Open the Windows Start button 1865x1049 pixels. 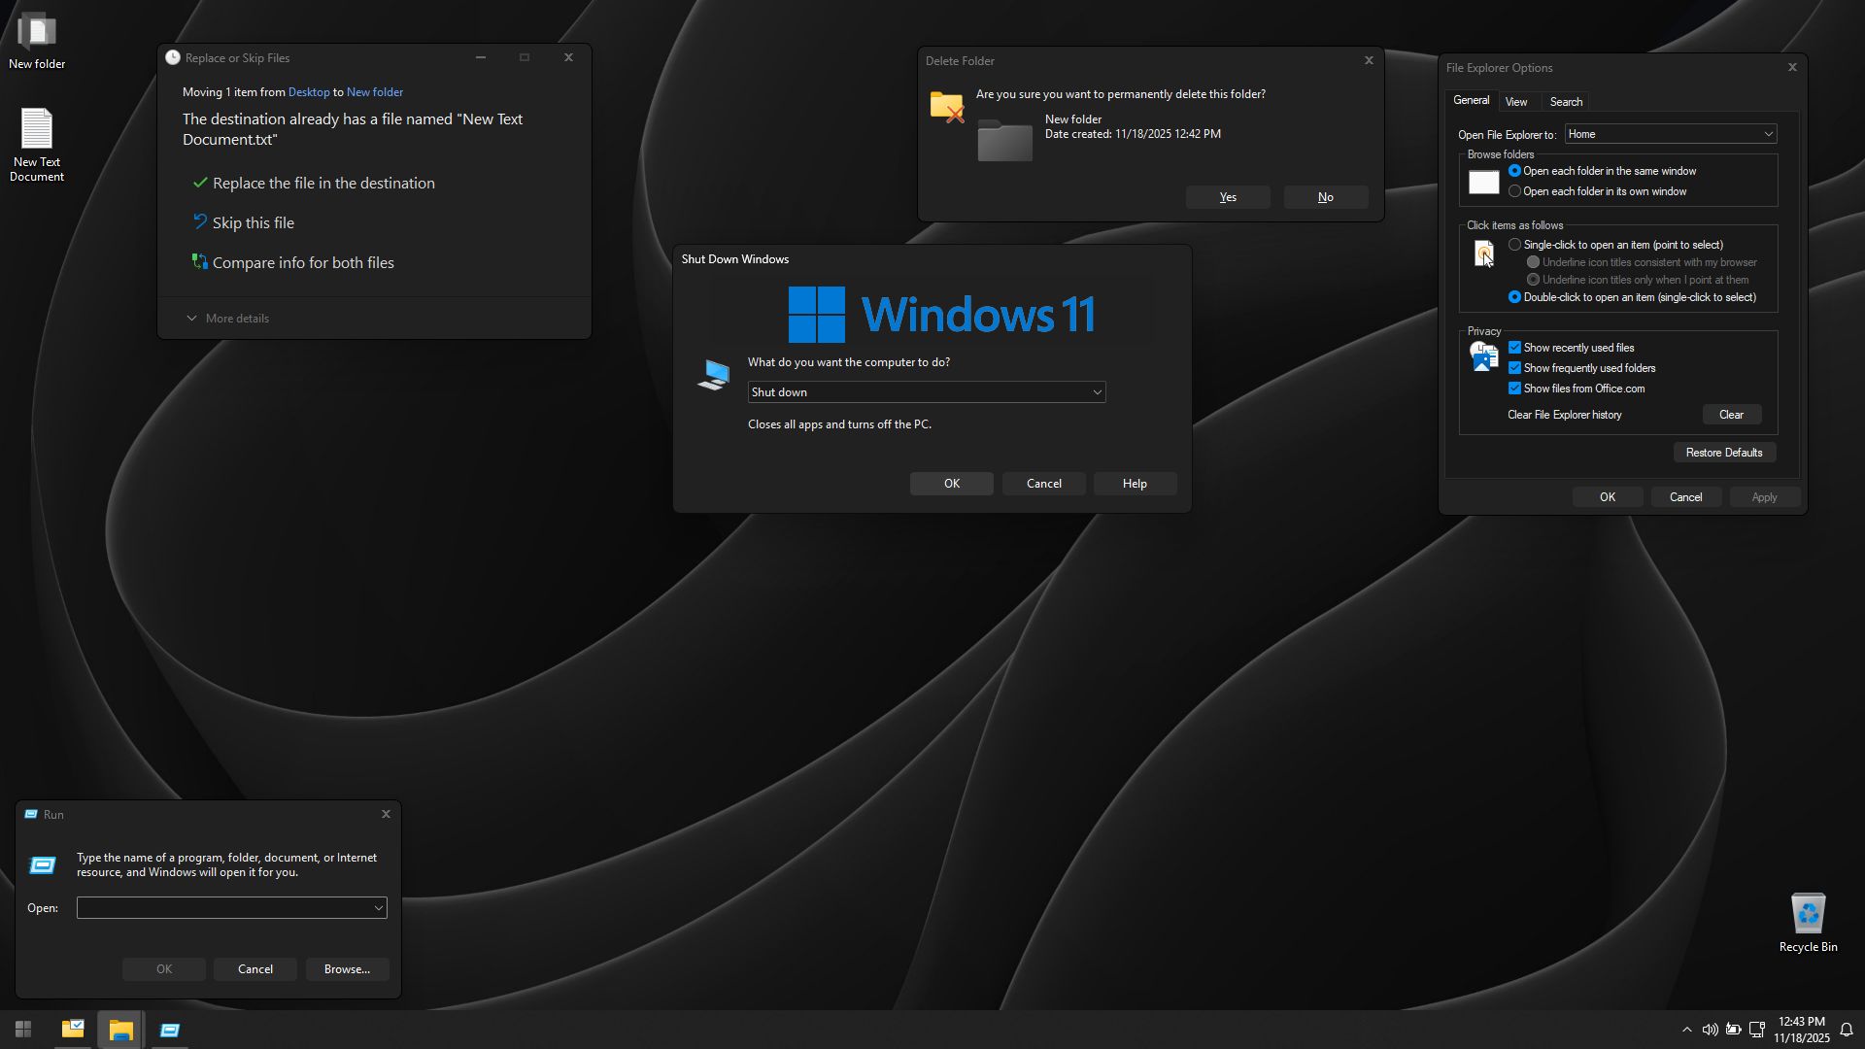[x=23, y=1029]
